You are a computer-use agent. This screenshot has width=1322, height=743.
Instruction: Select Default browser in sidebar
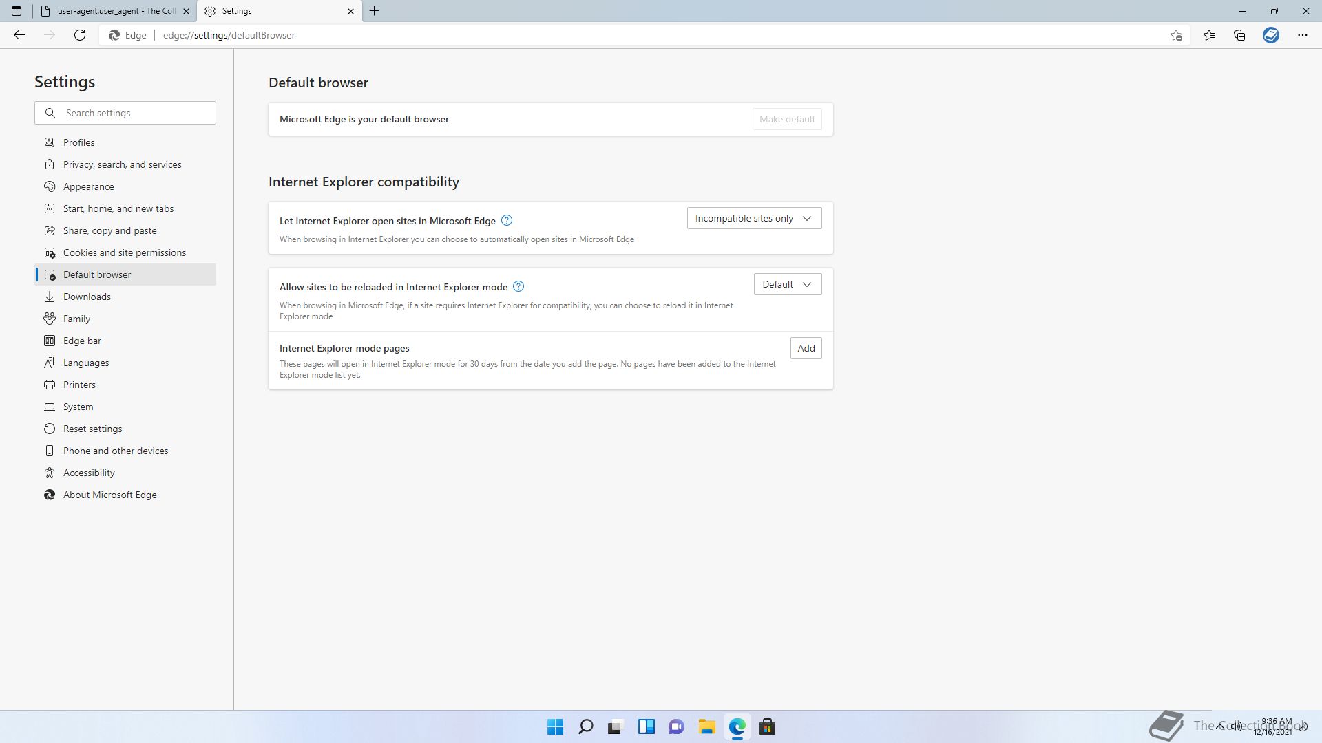125,274
